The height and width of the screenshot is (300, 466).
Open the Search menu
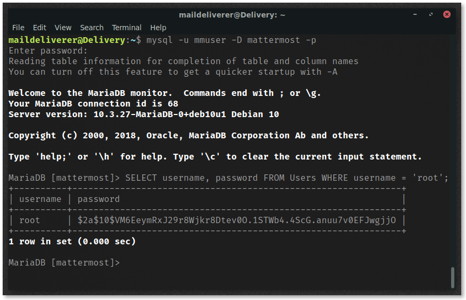coord(91,28)
